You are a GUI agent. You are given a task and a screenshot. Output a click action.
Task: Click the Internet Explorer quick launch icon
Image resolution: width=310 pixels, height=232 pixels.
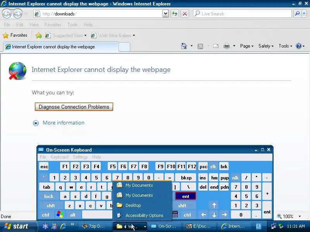[x=63, y=226]
